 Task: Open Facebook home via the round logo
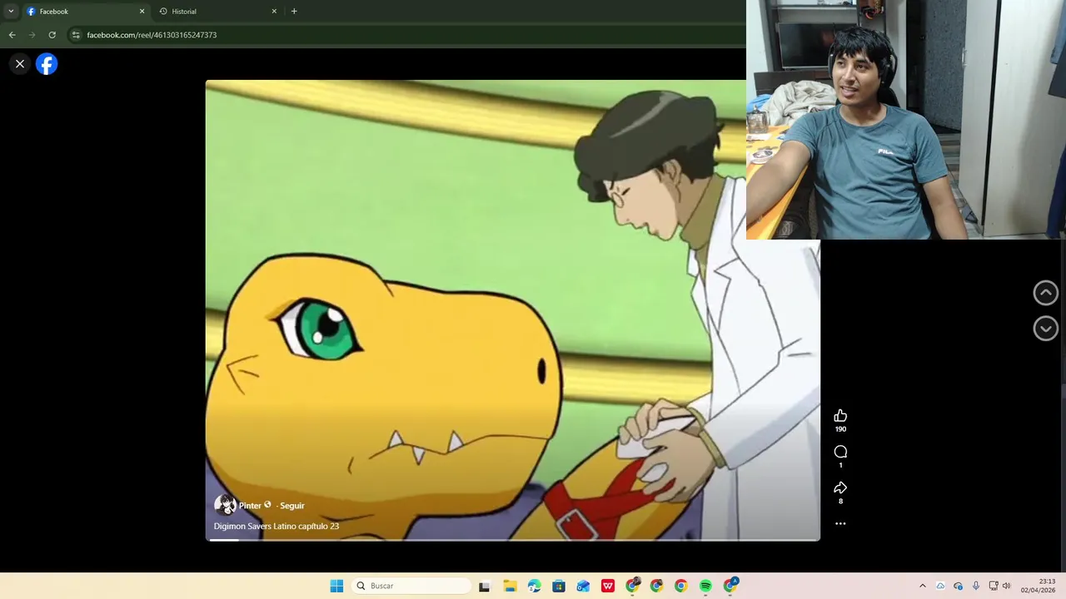[47, 64]
